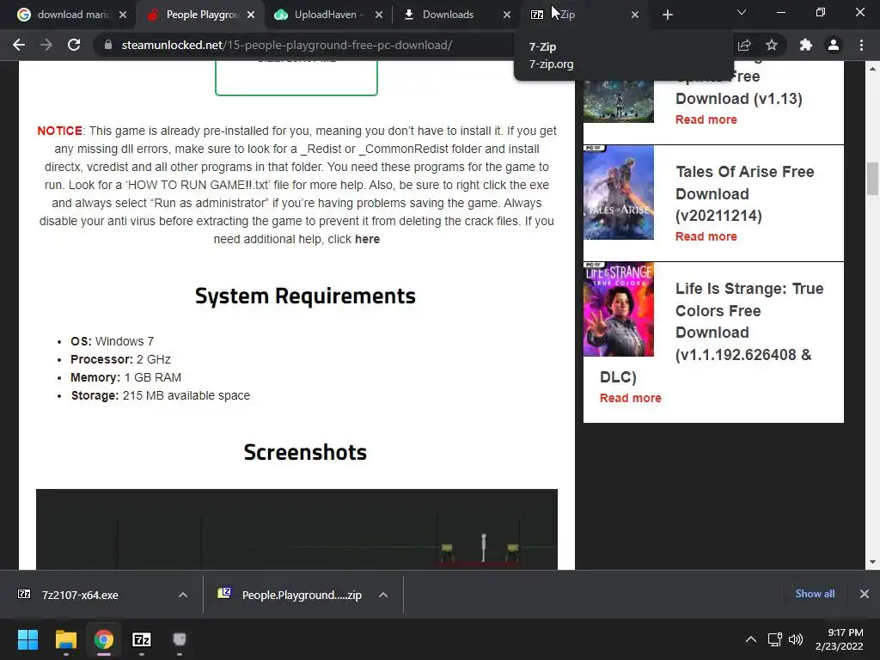Image resolution: width=880 pixels, height=660 pixels.
Task: Show hidden system tray icons
Action: click(x=750, y=639)
